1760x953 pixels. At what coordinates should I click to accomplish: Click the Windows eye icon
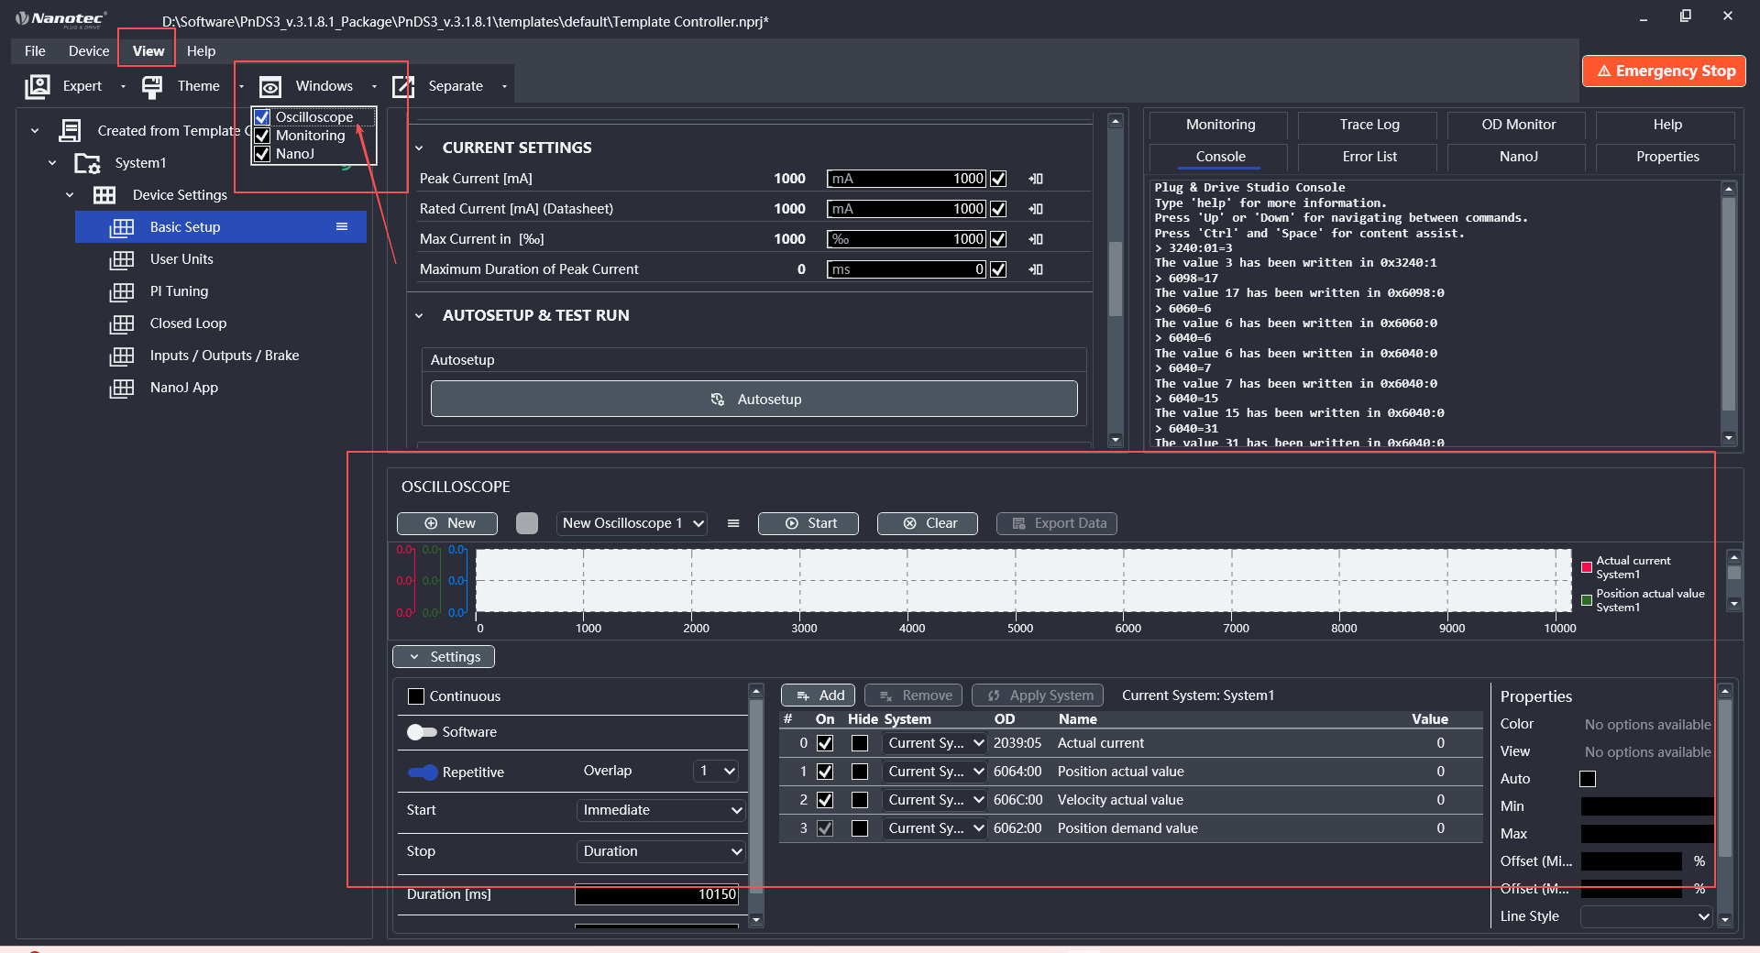point(270,86)
